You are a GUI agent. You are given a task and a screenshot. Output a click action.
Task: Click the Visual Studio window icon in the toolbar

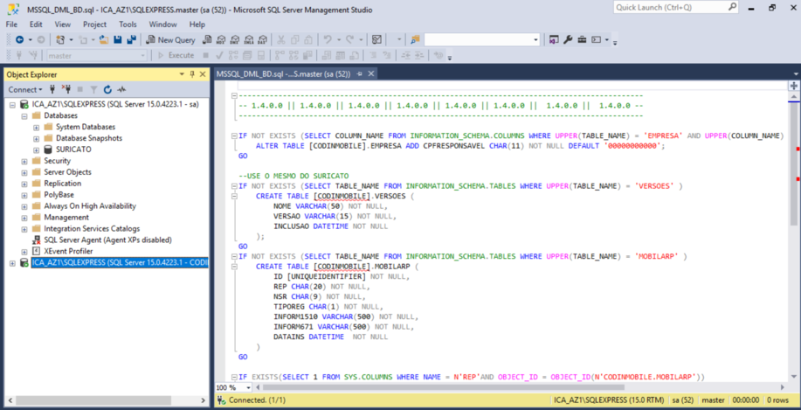(x=554, y=39)
